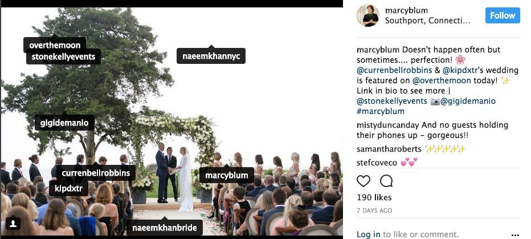The width and height of the screenshot is (531, 239).
Task: Open the @stonekellyevents caption link
Action: (x=392, y=101)
